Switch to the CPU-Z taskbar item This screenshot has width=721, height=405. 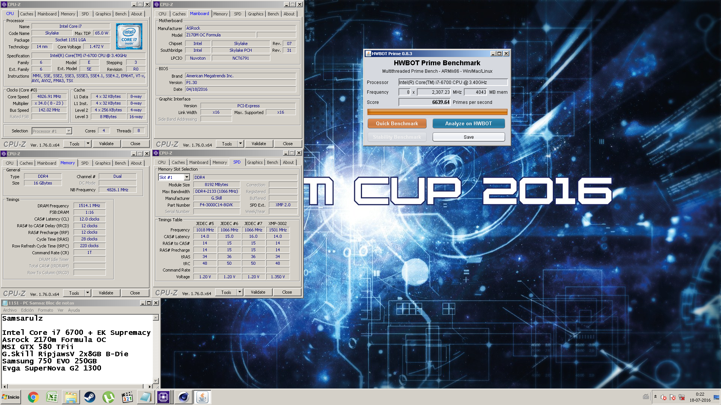click(164, 397)
